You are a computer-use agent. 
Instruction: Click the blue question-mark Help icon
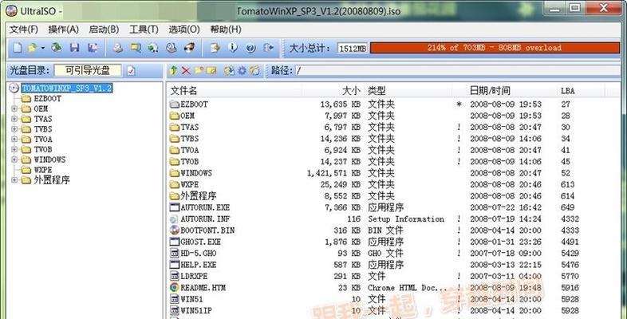tap(250, 48)
